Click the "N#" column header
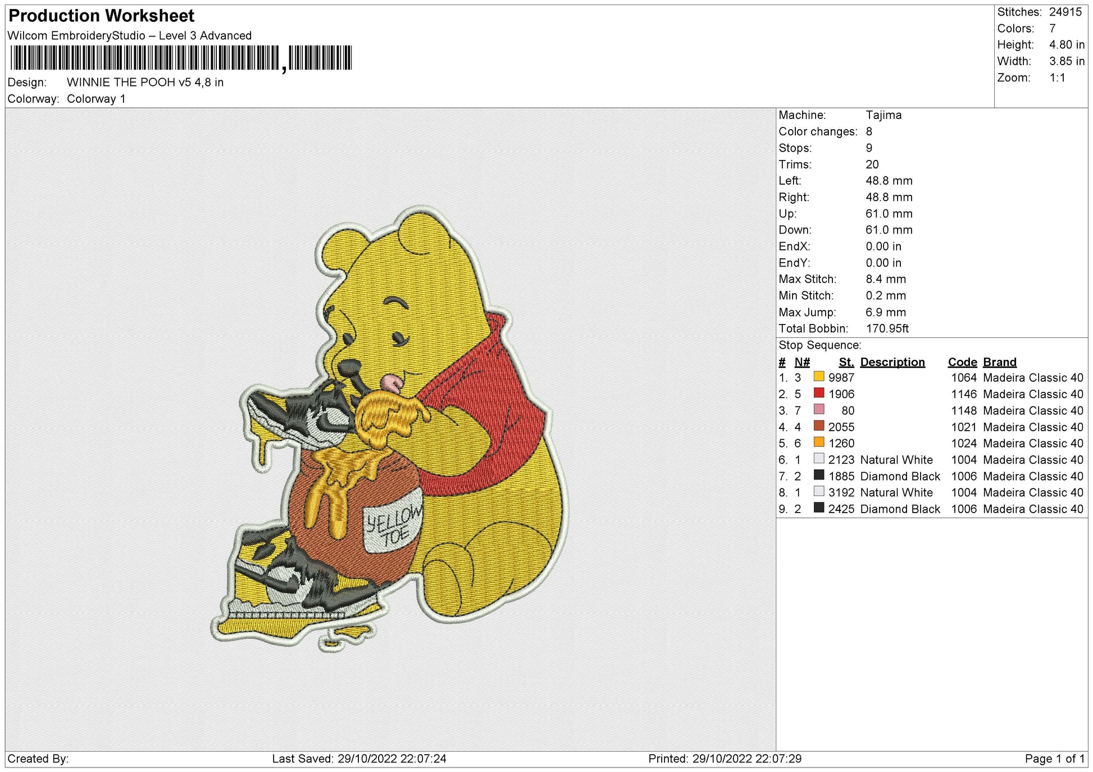1093x772 pixels. (x=802, y=362)
